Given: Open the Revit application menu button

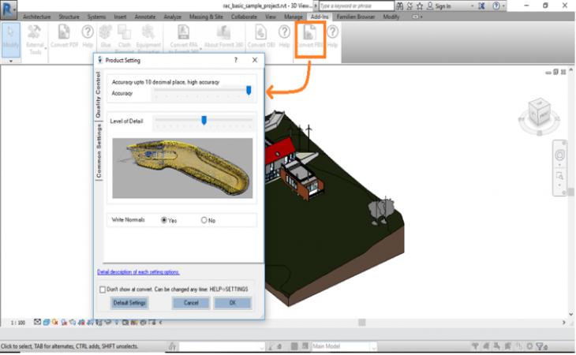Looking at the screenshot, I should [9, 9].
